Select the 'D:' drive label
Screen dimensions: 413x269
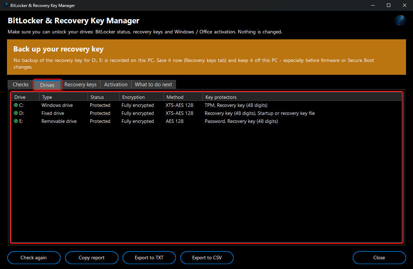[x=22, y=113]
